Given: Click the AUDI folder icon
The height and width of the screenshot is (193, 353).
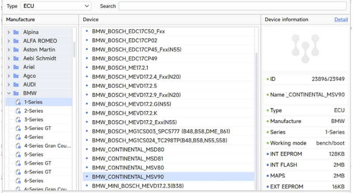Looking at the screenshot, I should (16, 85).
